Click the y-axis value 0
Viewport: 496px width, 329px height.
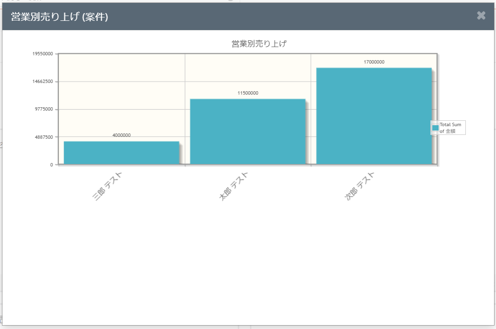[x=52, y=165]
